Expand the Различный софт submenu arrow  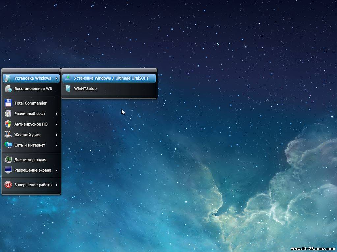[57, 114]
